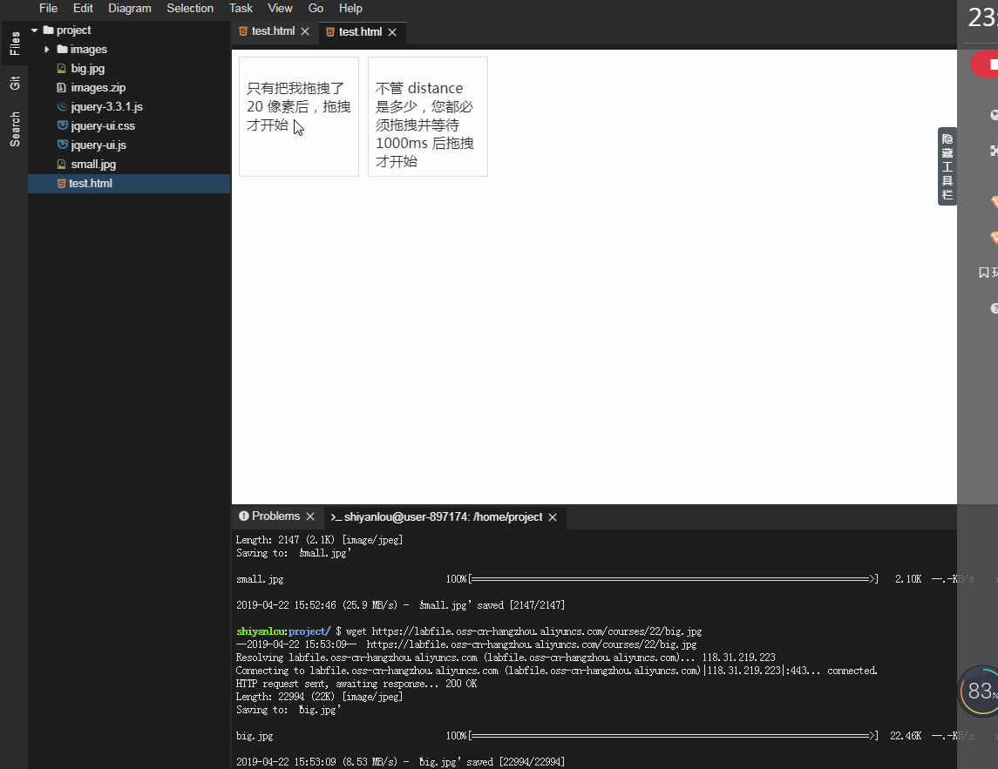The width and height of the screenshot is (998, 769).
Task: Open the File menu
Action: point(48,8)
